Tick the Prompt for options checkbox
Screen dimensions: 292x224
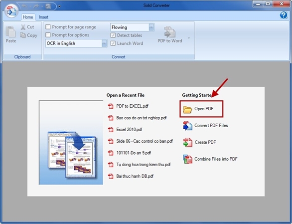pyautogui.click(x=48, y=35)
